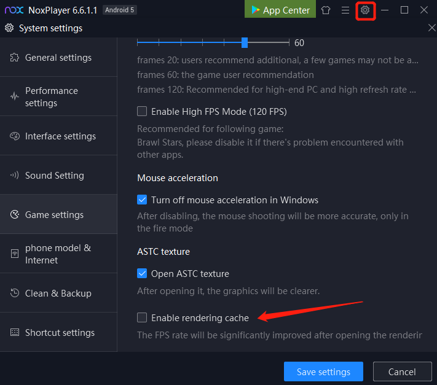Open General settings tab
The width and height of the screenshot is (437, 385).
[58, 57]
